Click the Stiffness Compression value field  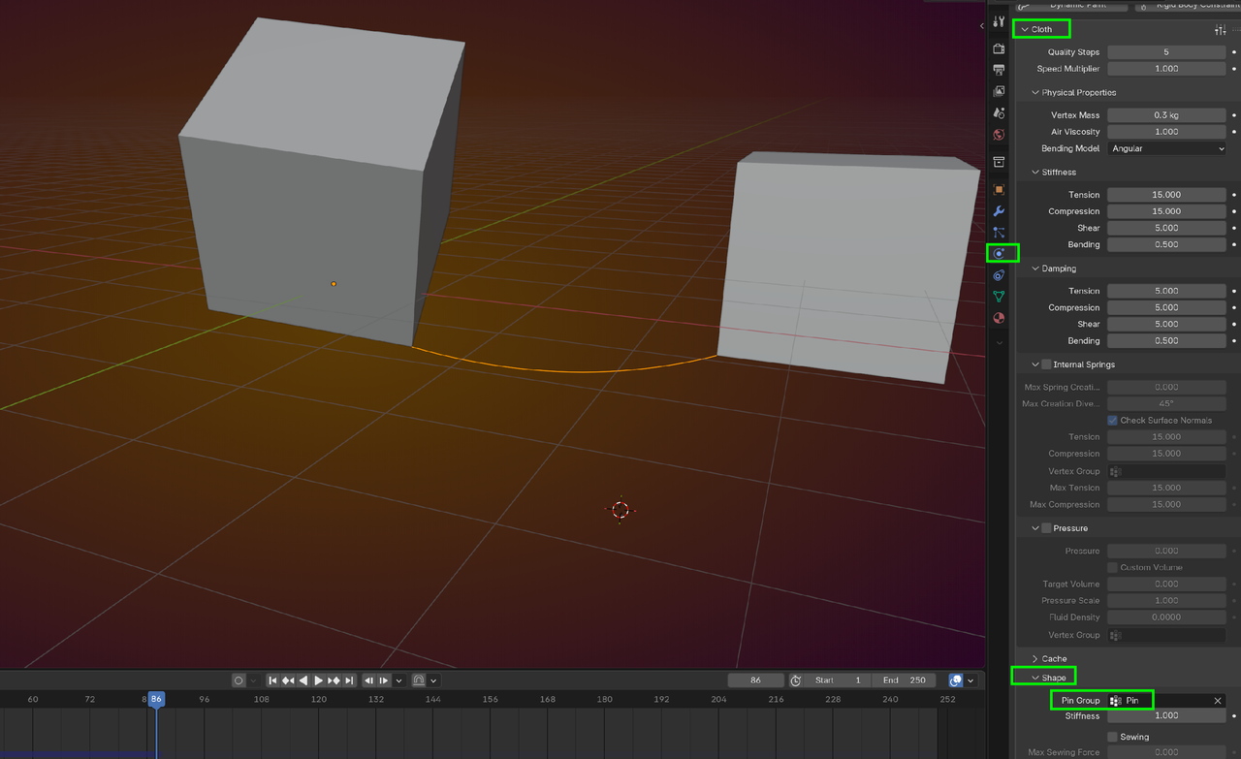[x=1166, y=211]
